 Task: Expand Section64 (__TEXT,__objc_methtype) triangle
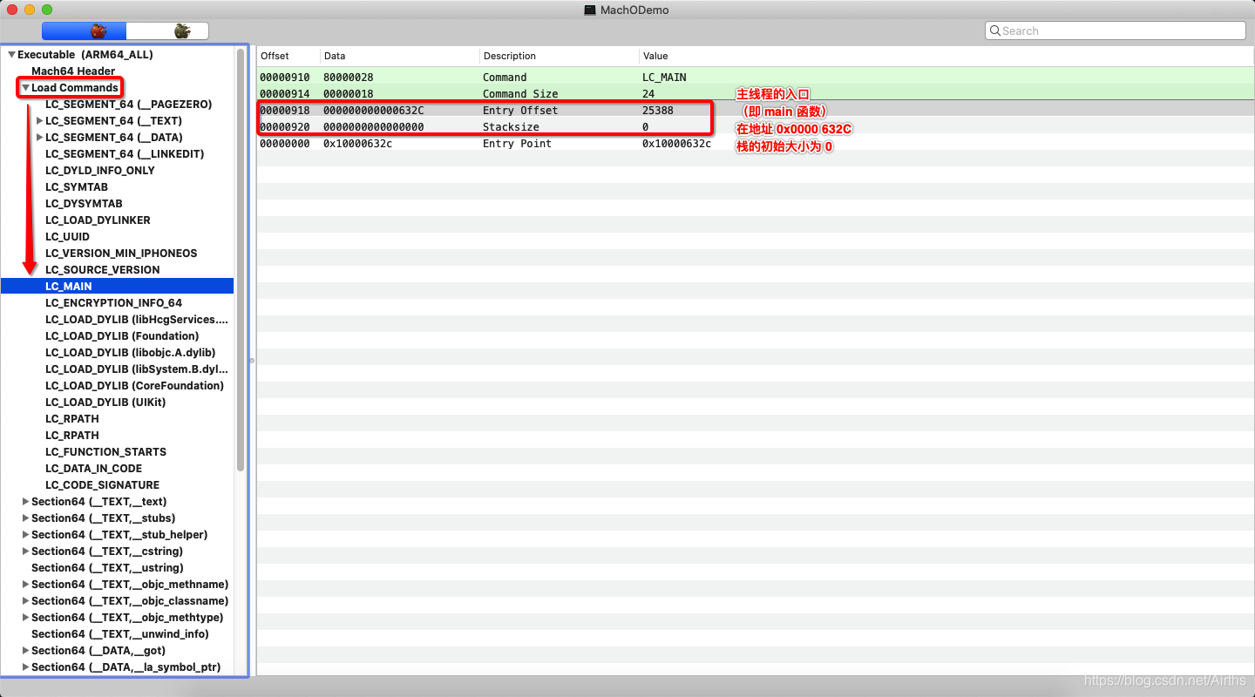click(x=25, y=618)
